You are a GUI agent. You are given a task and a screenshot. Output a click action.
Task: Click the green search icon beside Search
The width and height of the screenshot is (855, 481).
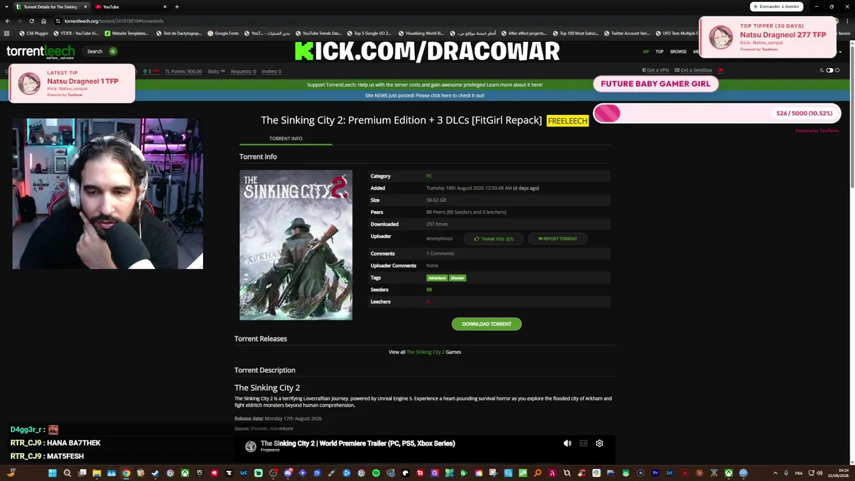[x=112, y=51]
